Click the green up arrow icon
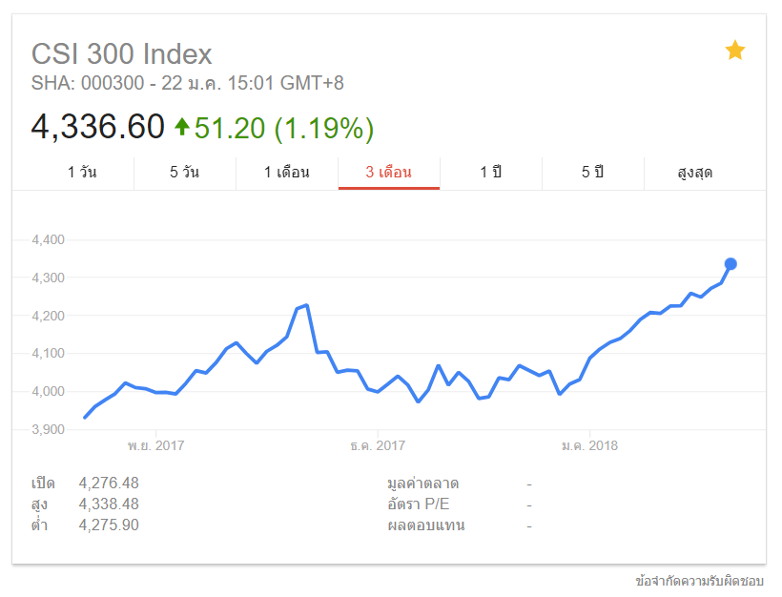The height and width of the screenshot is (597, 782). coord(182,127)
